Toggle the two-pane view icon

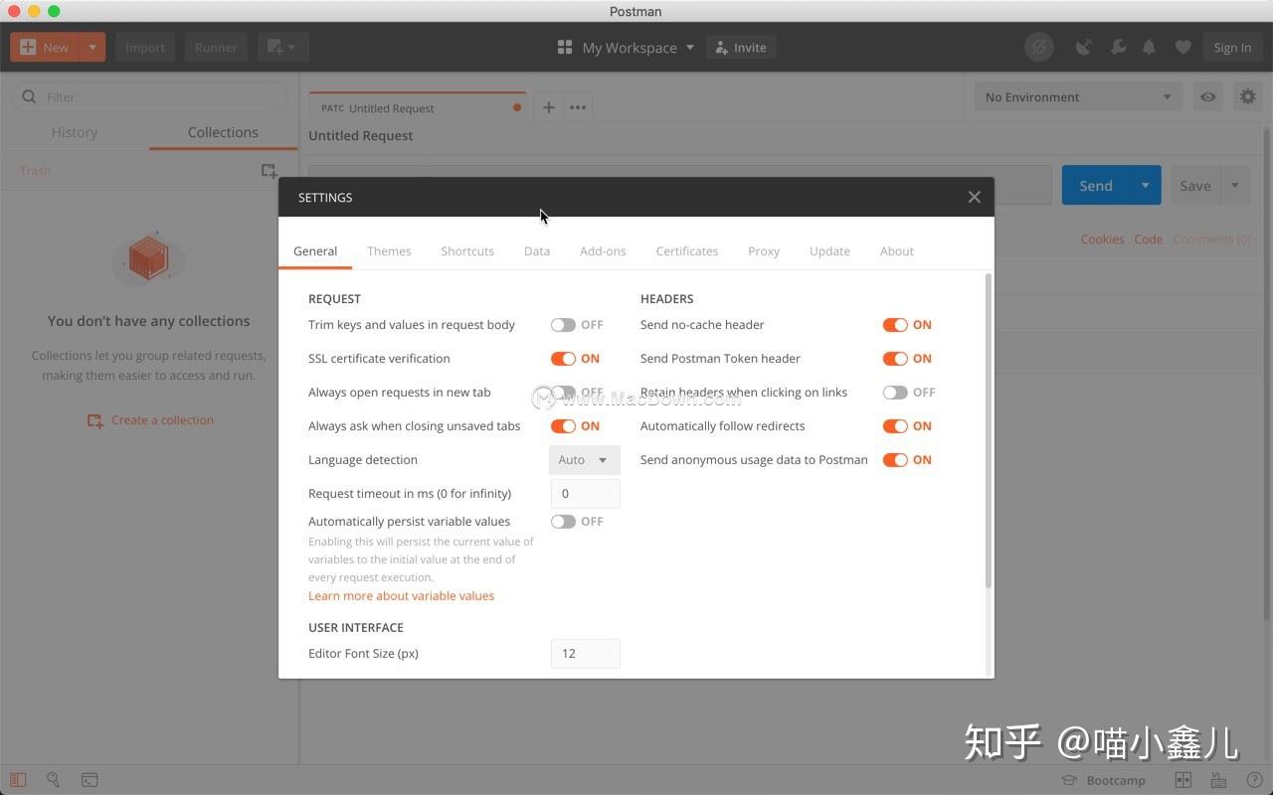tap(1182, 780)
